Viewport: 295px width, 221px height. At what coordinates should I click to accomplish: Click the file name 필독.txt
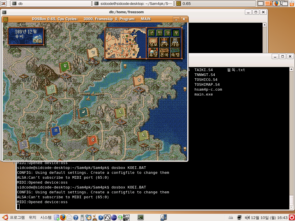click(x=236, y=70)
